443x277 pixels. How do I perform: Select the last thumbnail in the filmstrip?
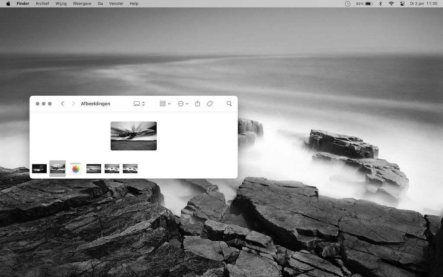(x=130, y=168)
